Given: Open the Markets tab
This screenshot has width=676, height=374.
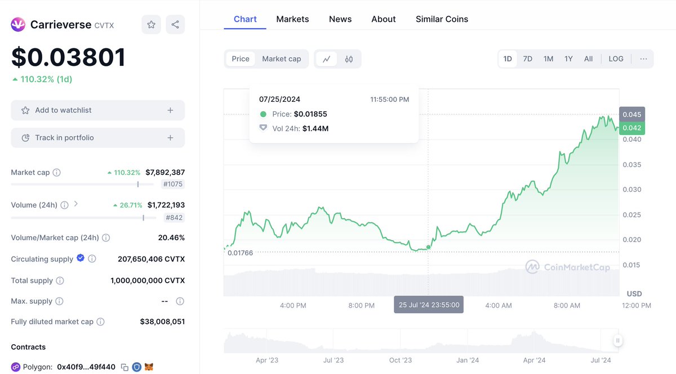Looking at the screenshot, I should click(292, 19).
